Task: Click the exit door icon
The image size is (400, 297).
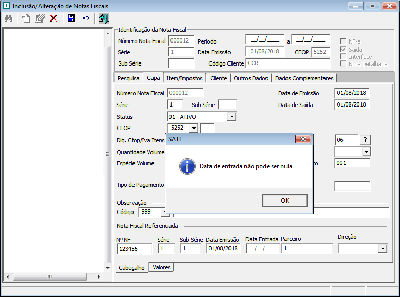Action: pos(104,18)
